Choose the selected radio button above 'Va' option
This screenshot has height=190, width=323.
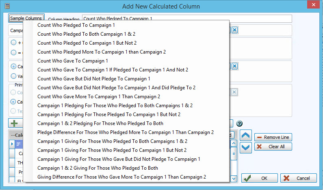tap(14, 66)
